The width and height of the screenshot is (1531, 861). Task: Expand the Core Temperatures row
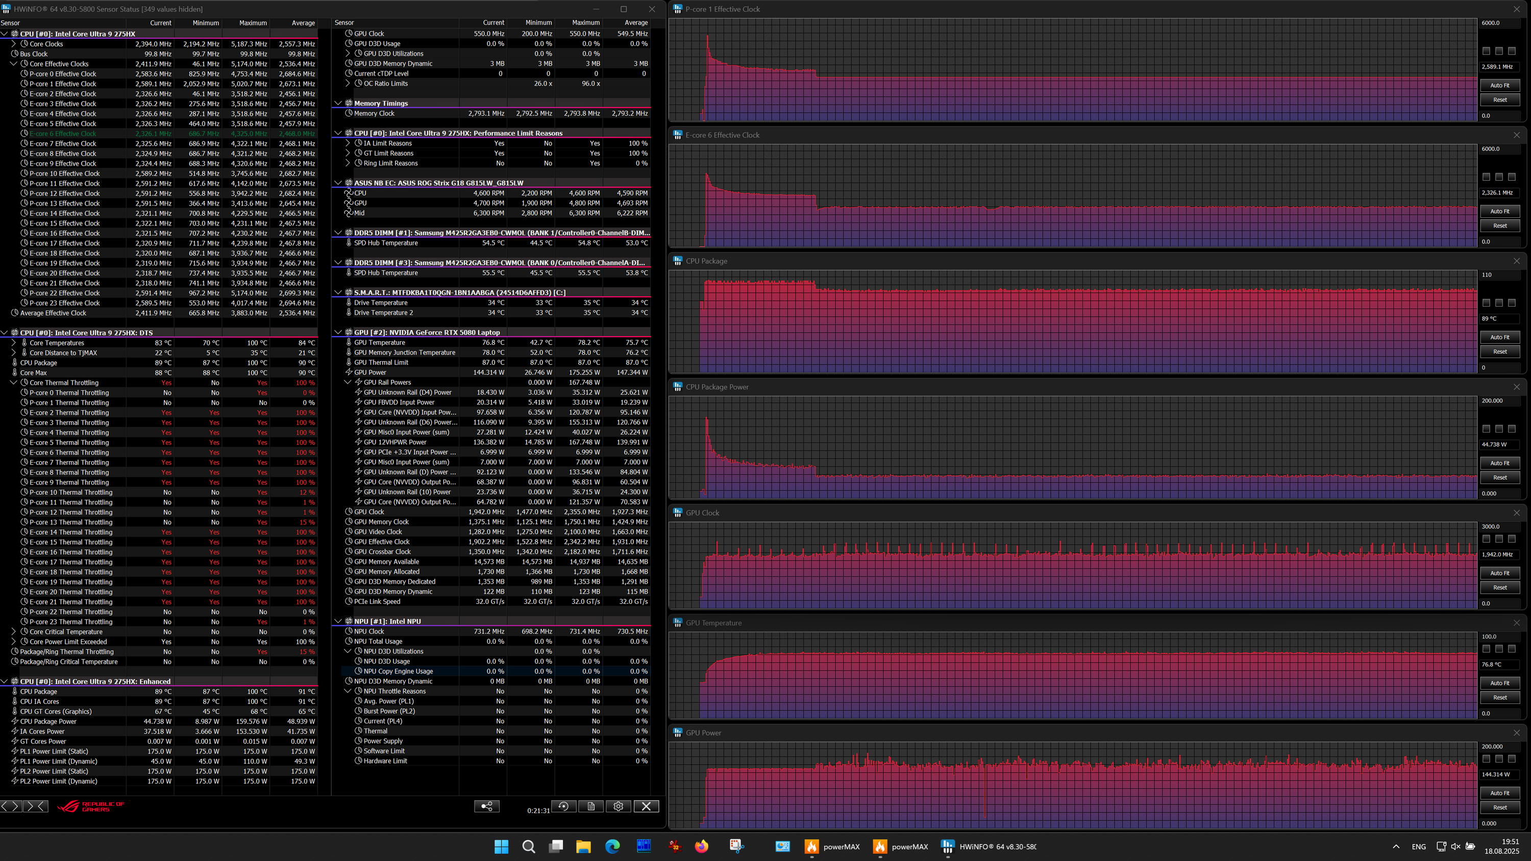[14, 343]
